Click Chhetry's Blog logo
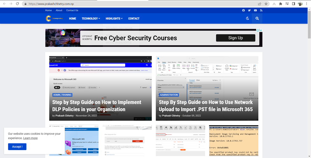 [x=54, y=18]
